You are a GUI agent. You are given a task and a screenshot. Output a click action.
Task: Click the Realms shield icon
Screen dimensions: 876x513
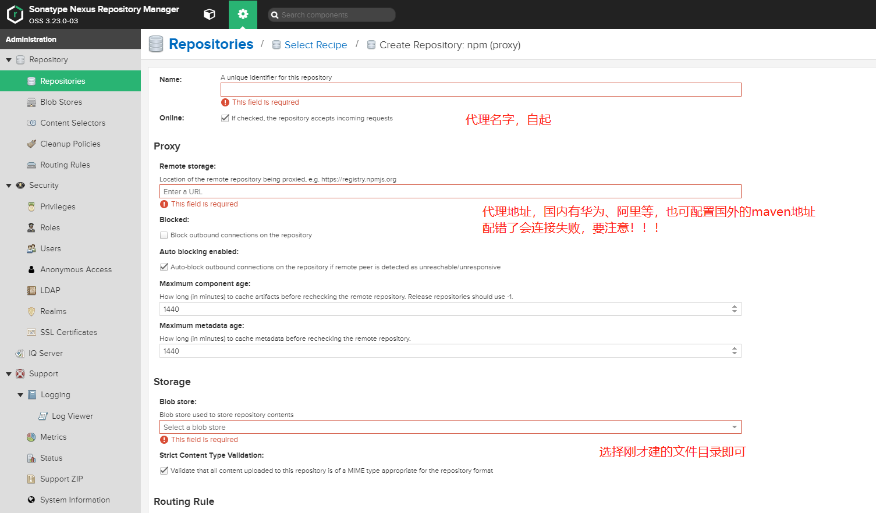pyautogui.click(x=31, y=311)
